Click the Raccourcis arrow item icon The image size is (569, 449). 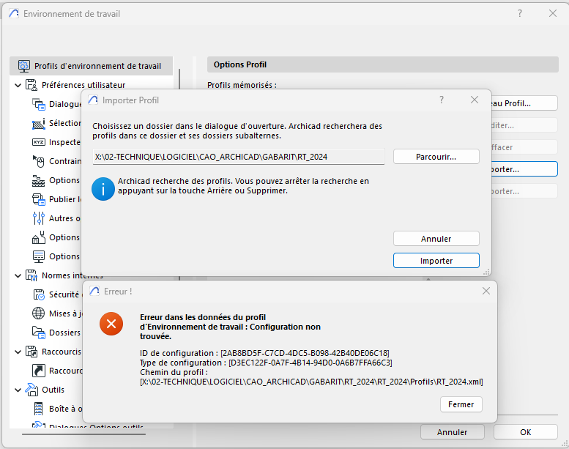tap(39, 371)
